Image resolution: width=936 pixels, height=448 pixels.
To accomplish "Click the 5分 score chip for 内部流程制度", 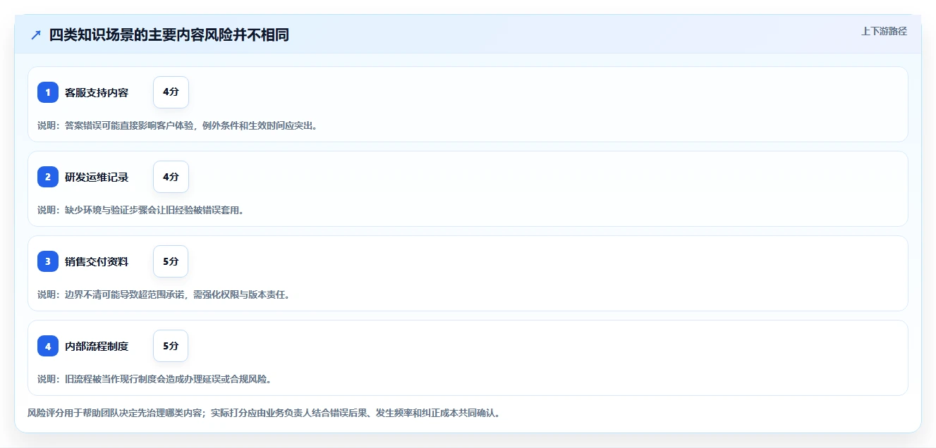I will click(x=171, y=346).
